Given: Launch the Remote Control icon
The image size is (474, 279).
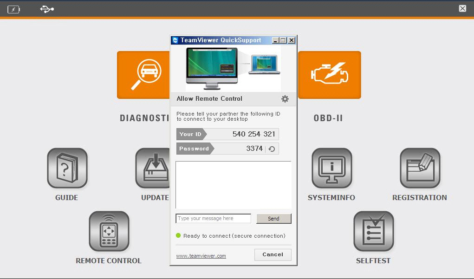Looking at the screenshot, I should (109, 231).
